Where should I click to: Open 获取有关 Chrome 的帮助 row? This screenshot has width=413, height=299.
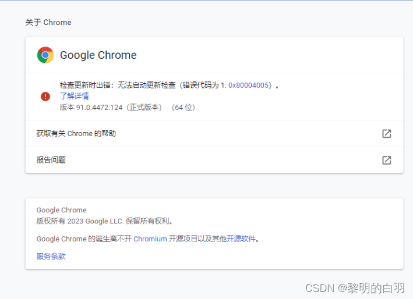pyautogui.click(x=214, y=134)
